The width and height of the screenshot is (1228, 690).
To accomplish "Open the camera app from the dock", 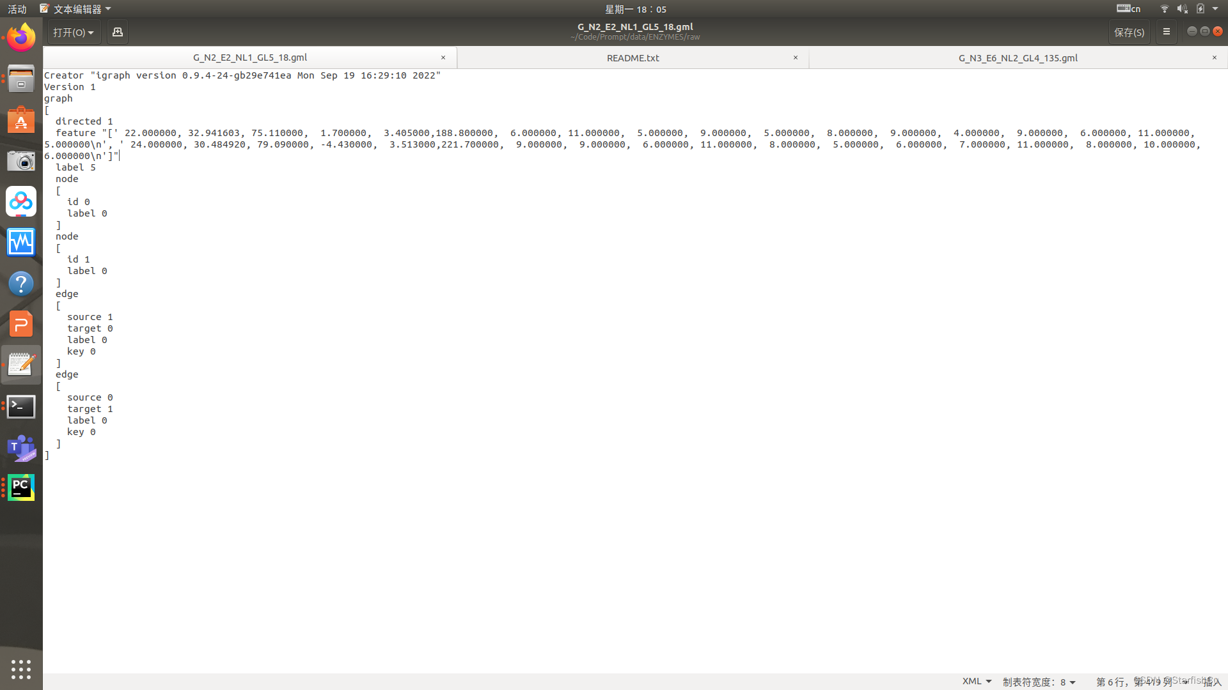I will click(x=21, y=161).
